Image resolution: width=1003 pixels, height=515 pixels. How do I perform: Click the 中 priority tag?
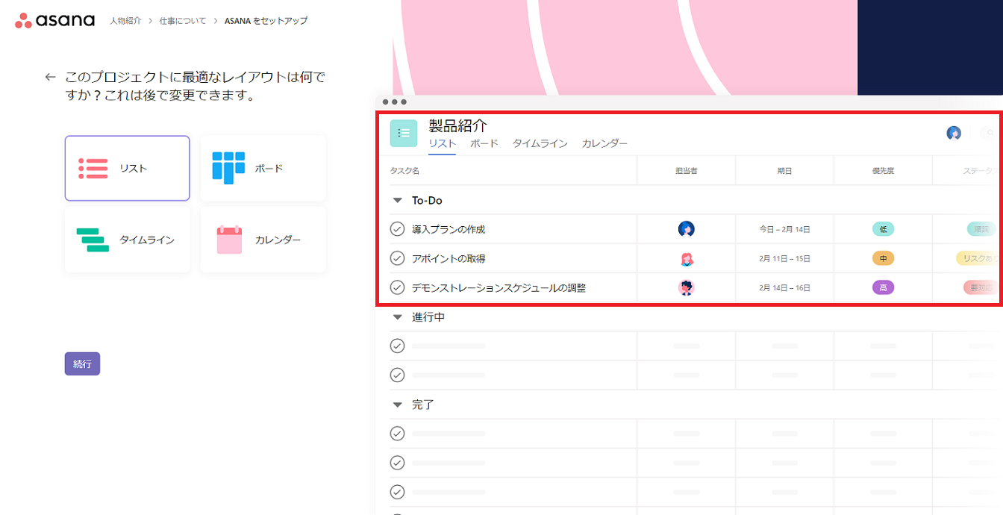click(883, 258)
